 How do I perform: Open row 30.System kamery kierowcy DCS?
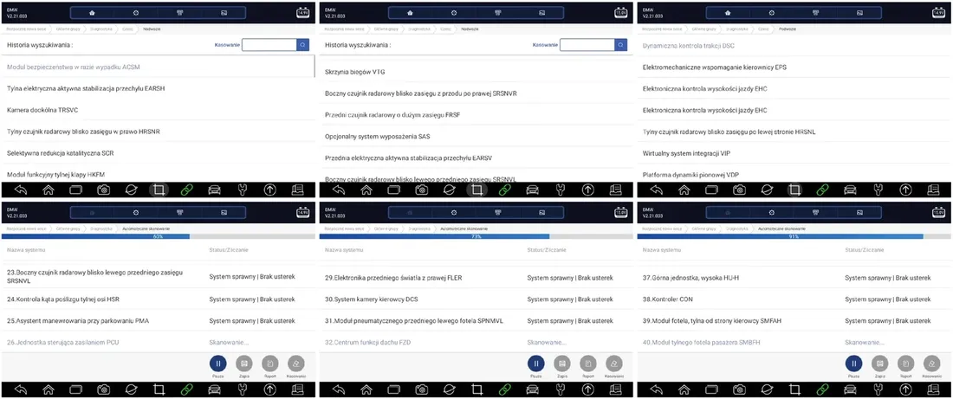(476, 299)
